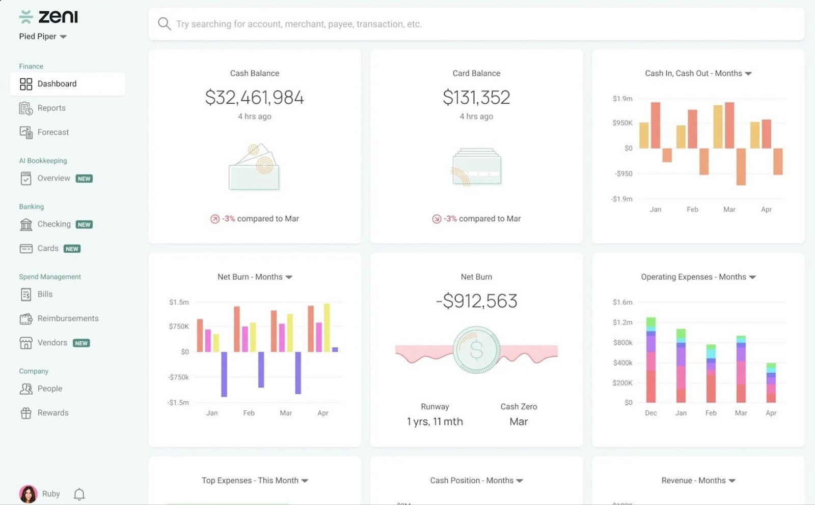Click the Reimbursements wallet icon
The image size is (815, 505).
(x=26, y=318)
